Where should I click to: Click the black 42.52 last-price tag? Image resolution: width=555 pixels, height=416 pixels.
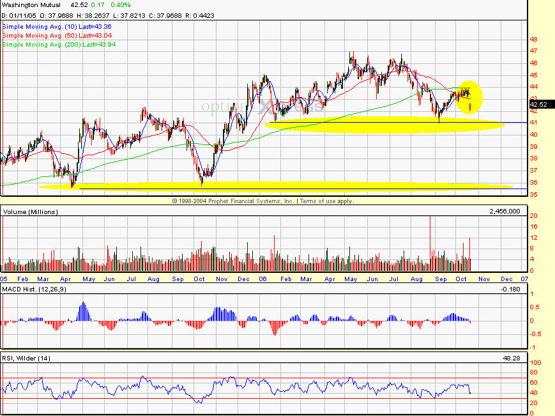click(542, 104)
